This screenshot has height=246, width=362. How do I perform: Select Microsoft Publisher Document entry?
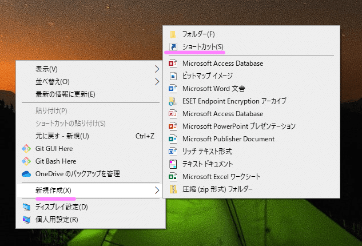coord(252,139)
